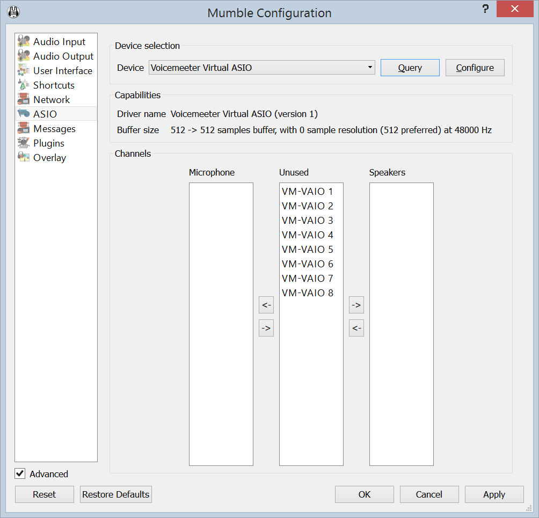The image size is (539, 518).
Task: Select VM-VAIO 6 channel
Action: click(311, 264)
